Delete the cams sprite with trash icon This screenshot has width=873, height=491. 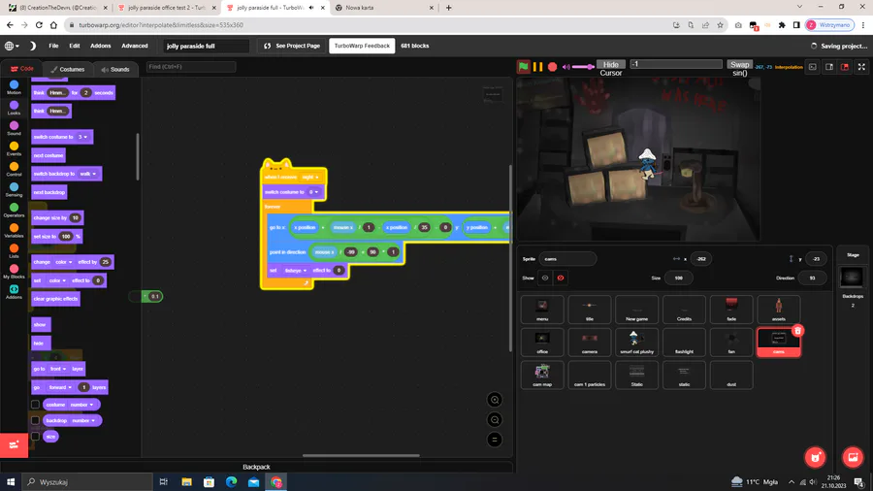coord(797,331)
